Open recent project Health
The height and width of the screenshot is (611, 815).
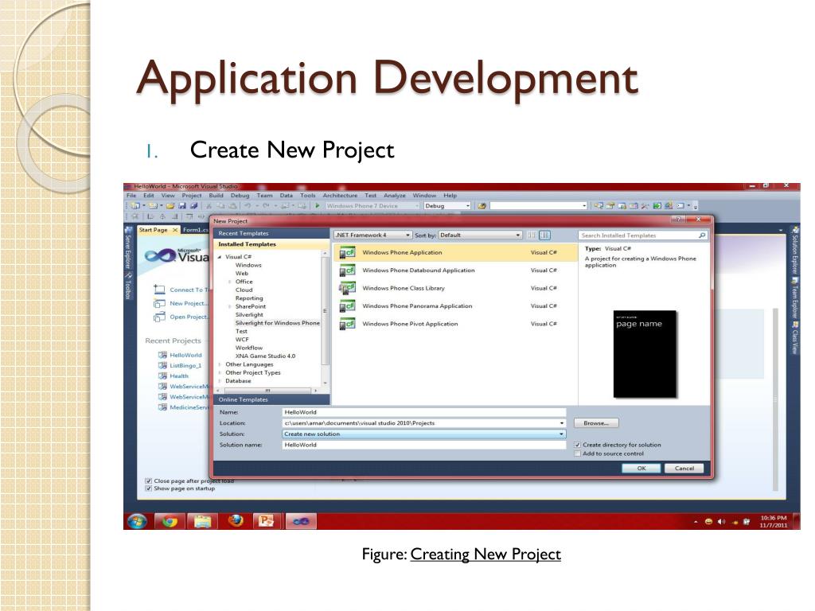point(179,376)
